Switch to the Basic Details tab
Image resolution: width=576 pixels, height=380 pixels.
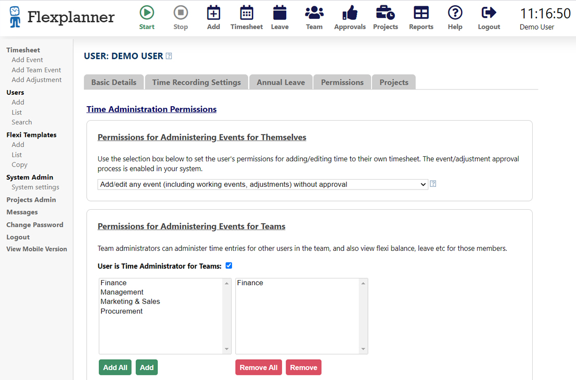click(x=114, y=82)
